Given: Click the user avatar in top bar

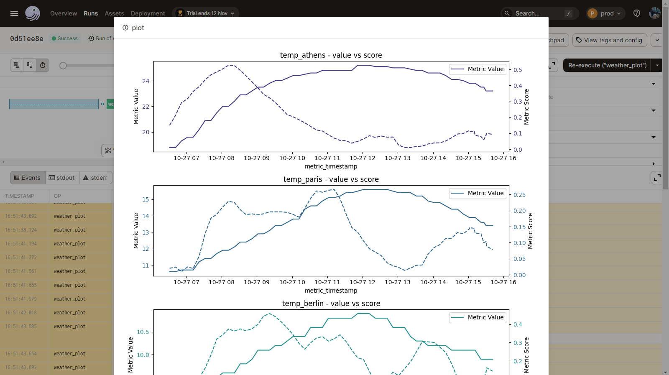Looking at the screenshot, I should (x=654, y=13).
